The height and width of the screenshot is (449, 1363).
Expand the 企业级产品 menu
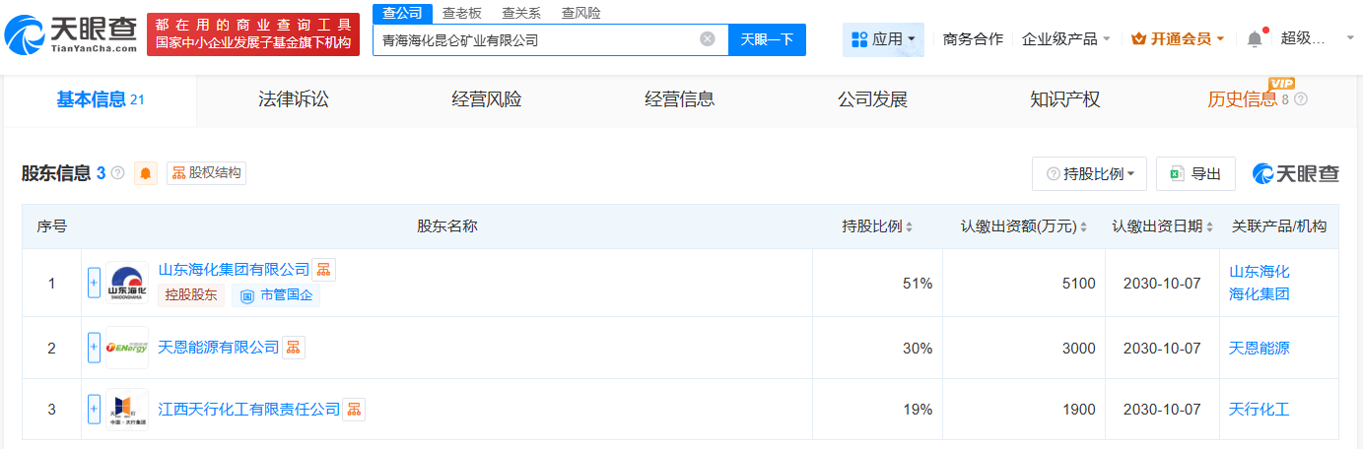coord(1066,39)
